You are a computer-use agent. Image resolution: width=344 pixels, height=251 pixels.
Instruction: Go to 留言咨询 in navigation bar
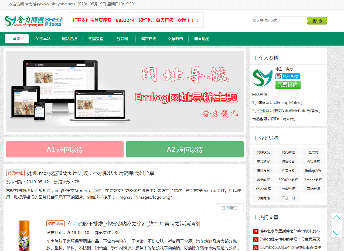tap(149, 39)
